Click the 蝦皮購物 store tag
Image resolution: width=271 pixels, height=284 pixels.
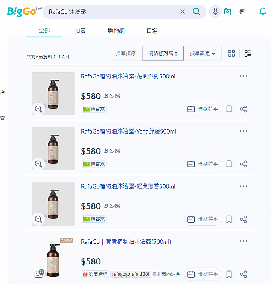95,274
